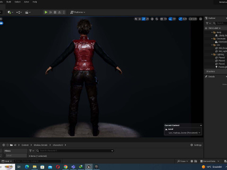Open Outliner filter options dropdown
The width and height of the screenshot is (227, 170).
coord(208,23)
